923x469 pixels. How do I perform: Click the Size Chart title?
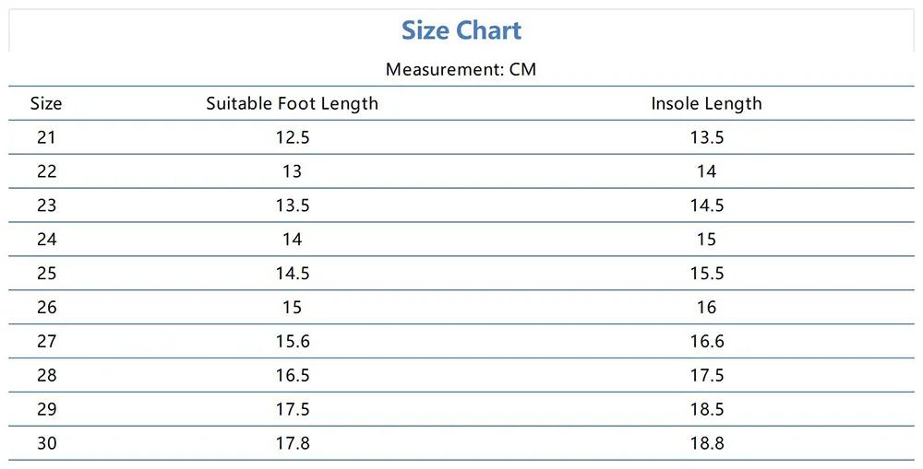click(461, 30)
